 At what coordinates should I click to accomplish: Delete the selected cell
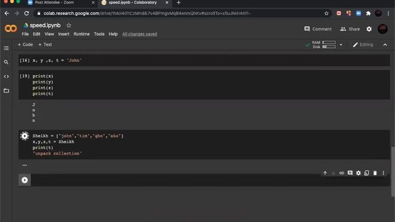375,173
